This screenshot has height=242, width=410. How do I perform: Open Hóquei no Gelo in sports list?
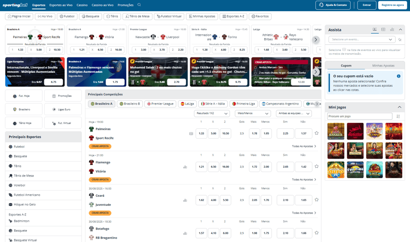pyautogui.click(x=43, y=204)
